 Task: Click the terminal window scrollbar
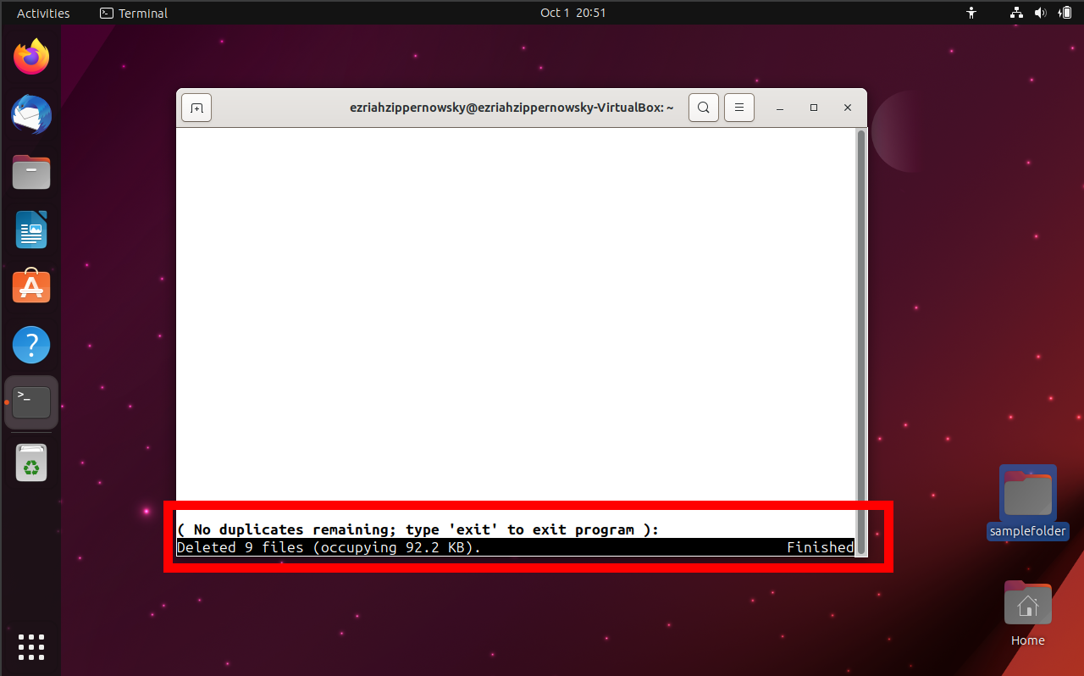tap(859, 339)
